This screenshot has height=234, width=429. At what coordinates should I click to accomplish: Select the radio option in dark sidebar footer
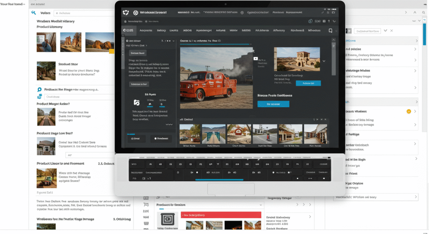pyautogui.click(x=156, y=138)
